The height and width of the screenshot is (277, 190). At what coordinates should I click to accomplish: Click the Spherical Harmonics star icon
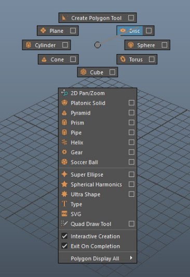[x=64, y=184]
